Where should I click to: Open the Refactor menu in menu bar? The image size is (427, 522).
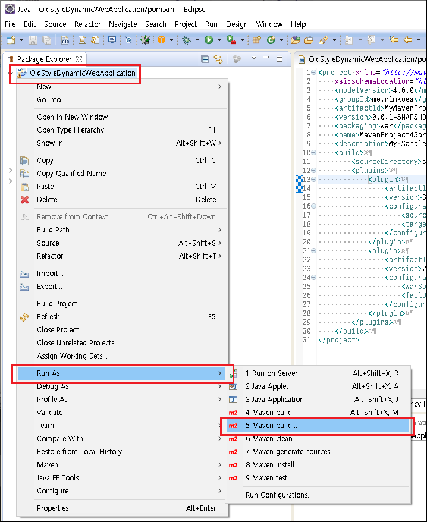point(87,24)
